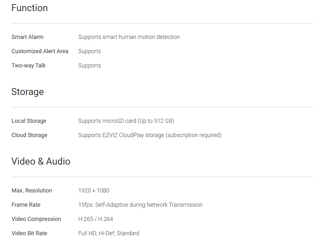Click the 1920 × 1080 resolution value
The image size is (316, 239).
(94, 191)
